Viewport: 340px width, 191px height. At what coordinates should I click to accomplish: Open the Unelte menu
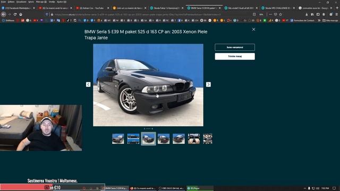(52, 2)
